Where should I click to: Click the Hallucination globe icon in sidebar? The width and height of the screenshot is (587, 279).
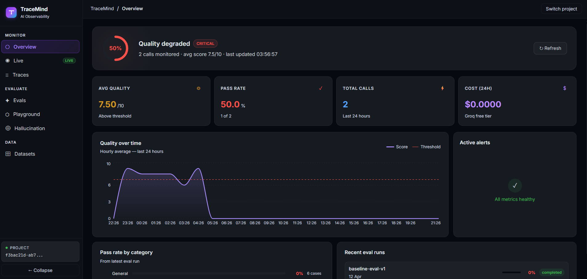(8, 128)
